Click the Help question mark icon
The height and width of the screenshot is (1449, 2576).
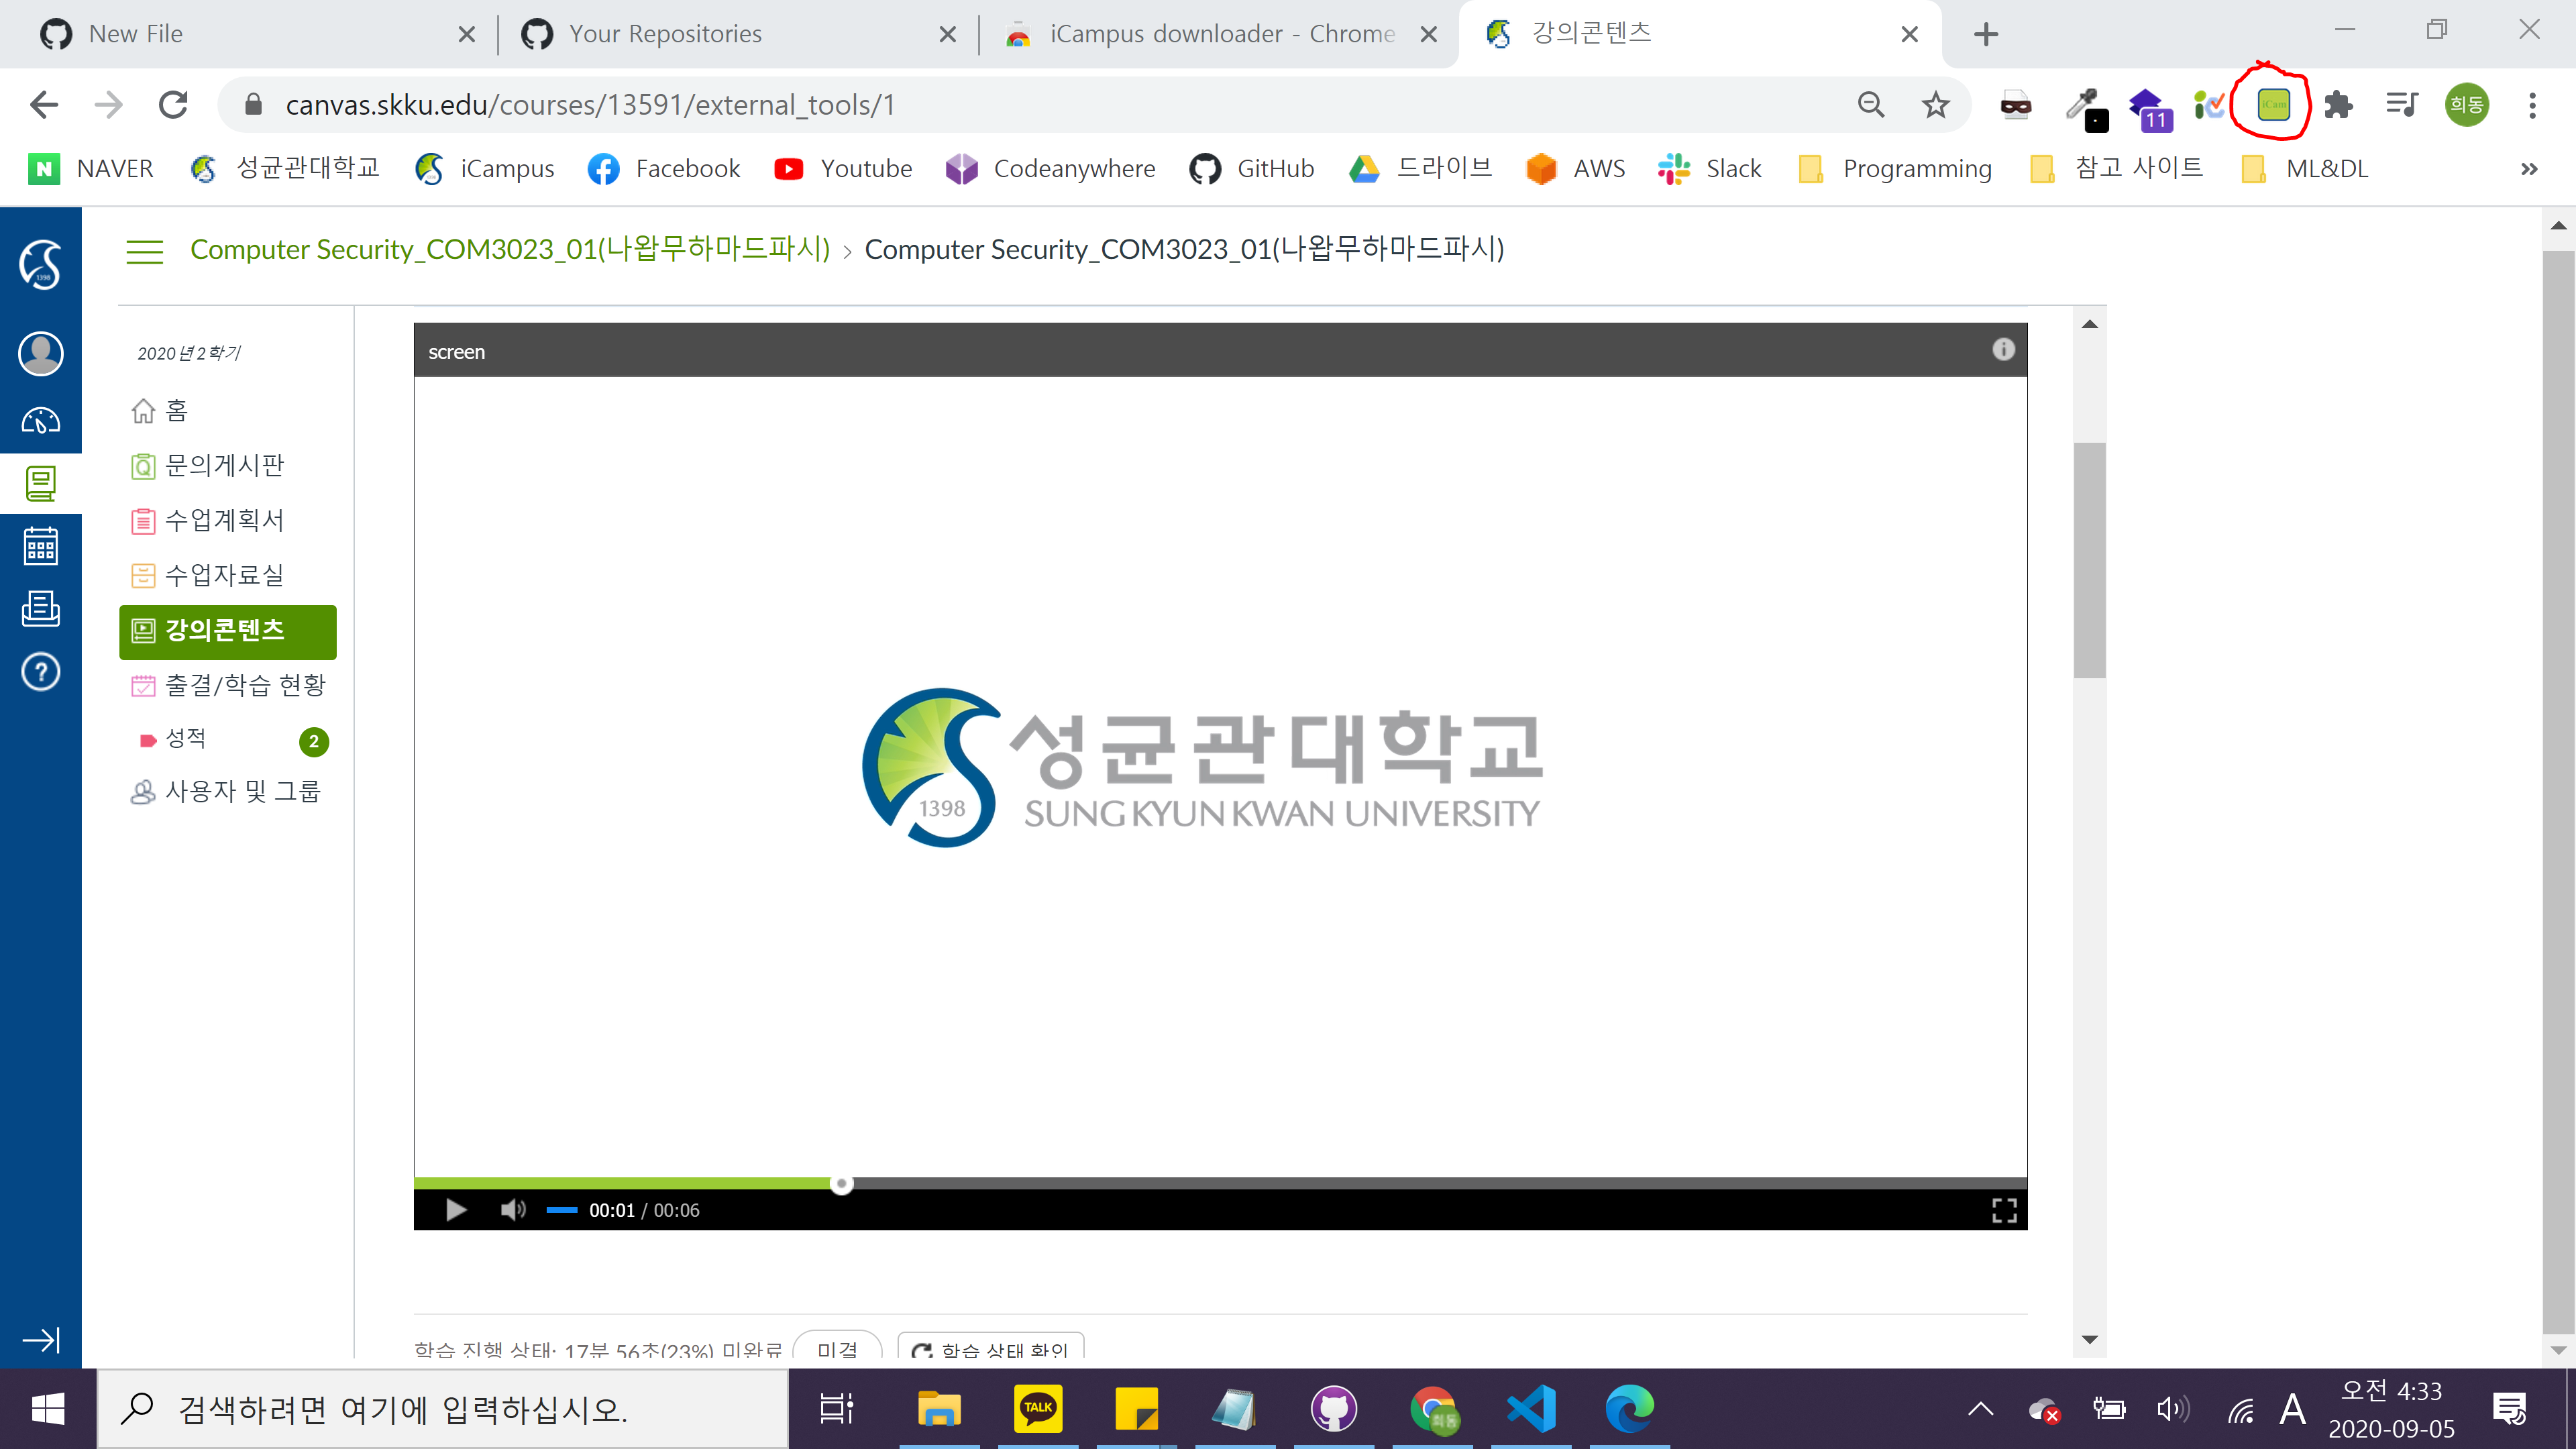[x=40, y=672]
